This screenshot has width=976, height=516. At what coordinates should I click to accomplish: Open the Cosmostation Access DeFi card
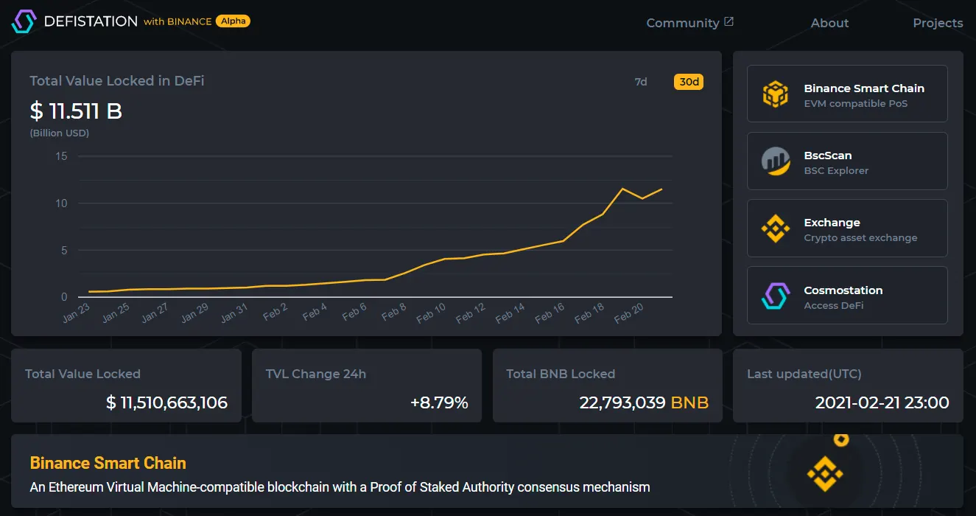(847, 296)
